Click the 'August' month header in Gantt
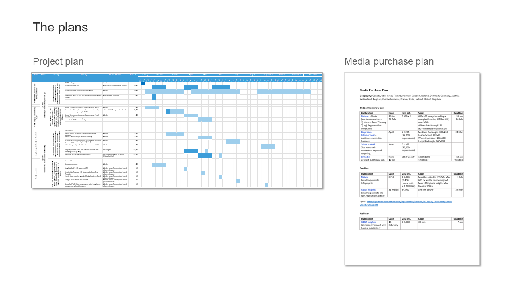 252,75
